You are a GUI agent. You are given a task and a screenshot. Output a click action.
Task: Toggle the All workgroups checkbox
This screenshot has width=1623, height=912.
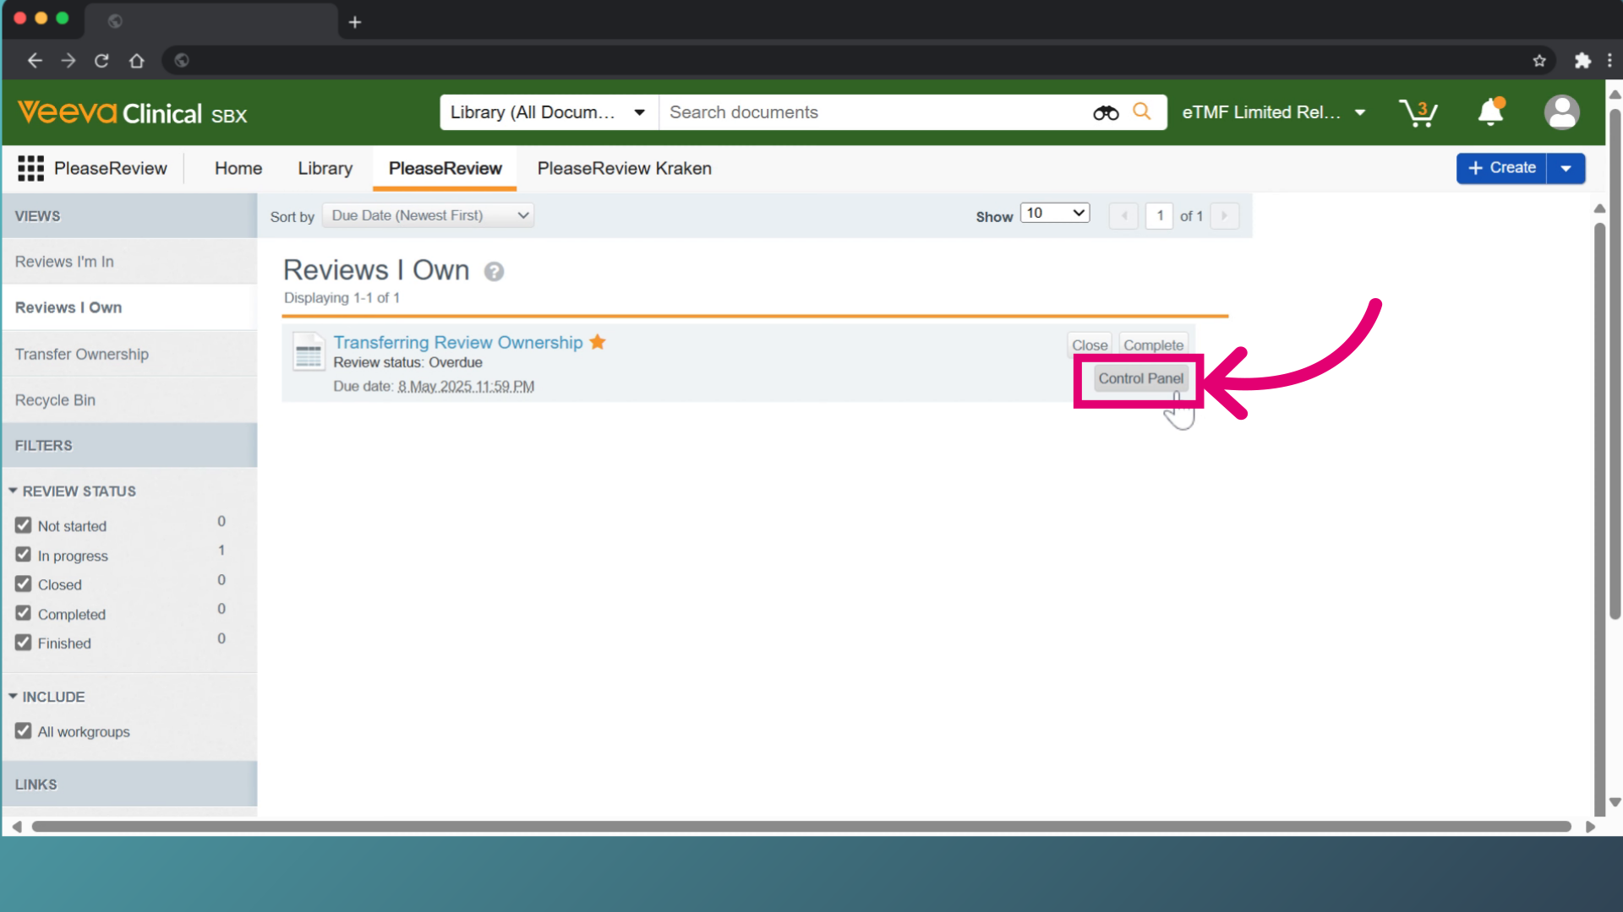[23, 731]
